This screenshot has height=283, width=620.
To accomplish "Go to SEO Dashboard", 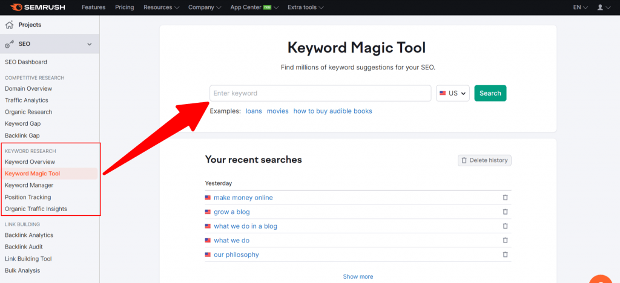I will [x=26, y=62].
